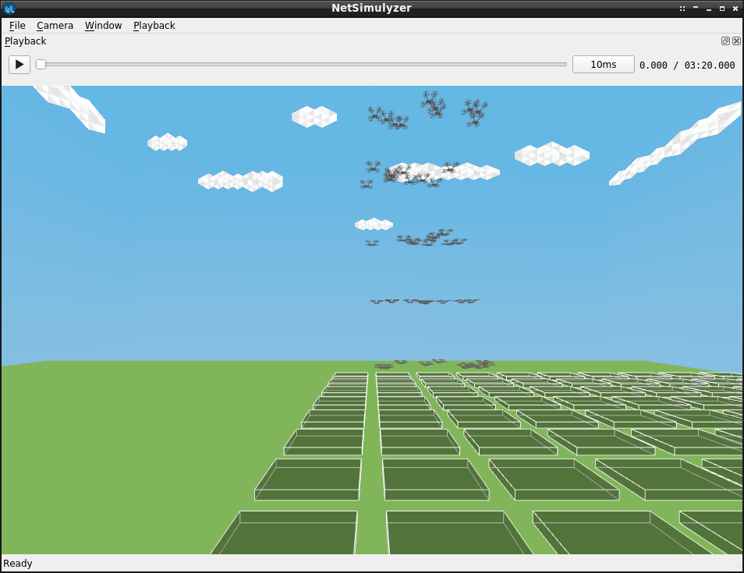Open the Playback menu
744x573 pixels.
pos(154,26)
